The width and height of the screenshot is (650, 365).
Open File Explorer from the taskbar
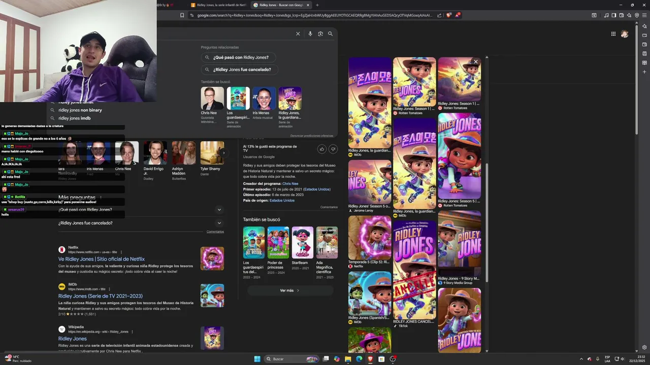click(348, 359)
